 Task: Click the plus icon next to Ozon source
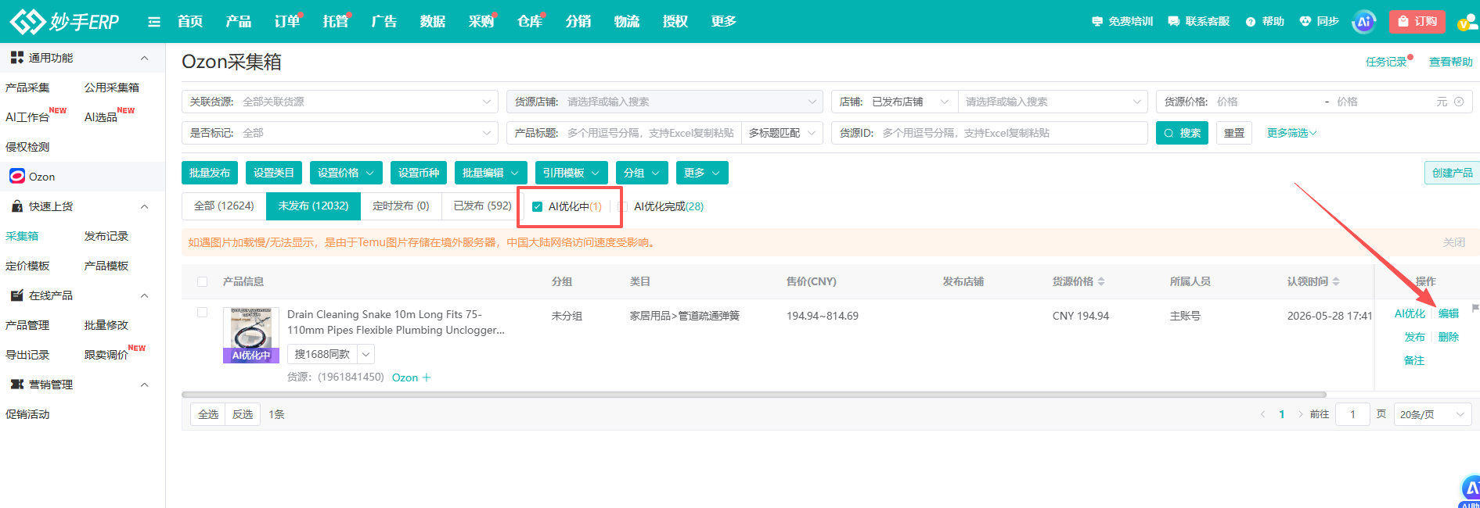[x=427, y=377]
